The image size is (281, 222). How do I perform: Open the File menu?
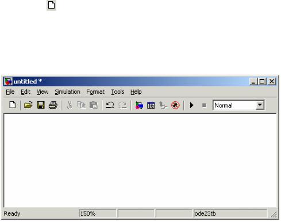[x=10, y=92]
